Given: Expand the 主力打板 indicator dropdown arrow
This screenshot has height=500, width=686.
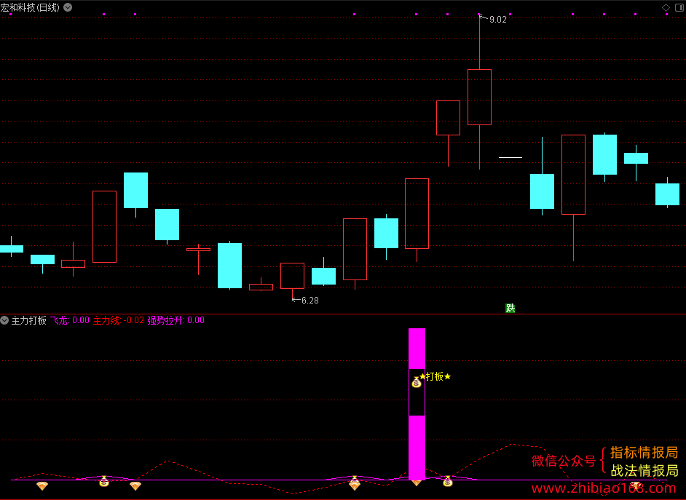Looking at the screenshot, I should pyautogui.click(x=4, y=320).
